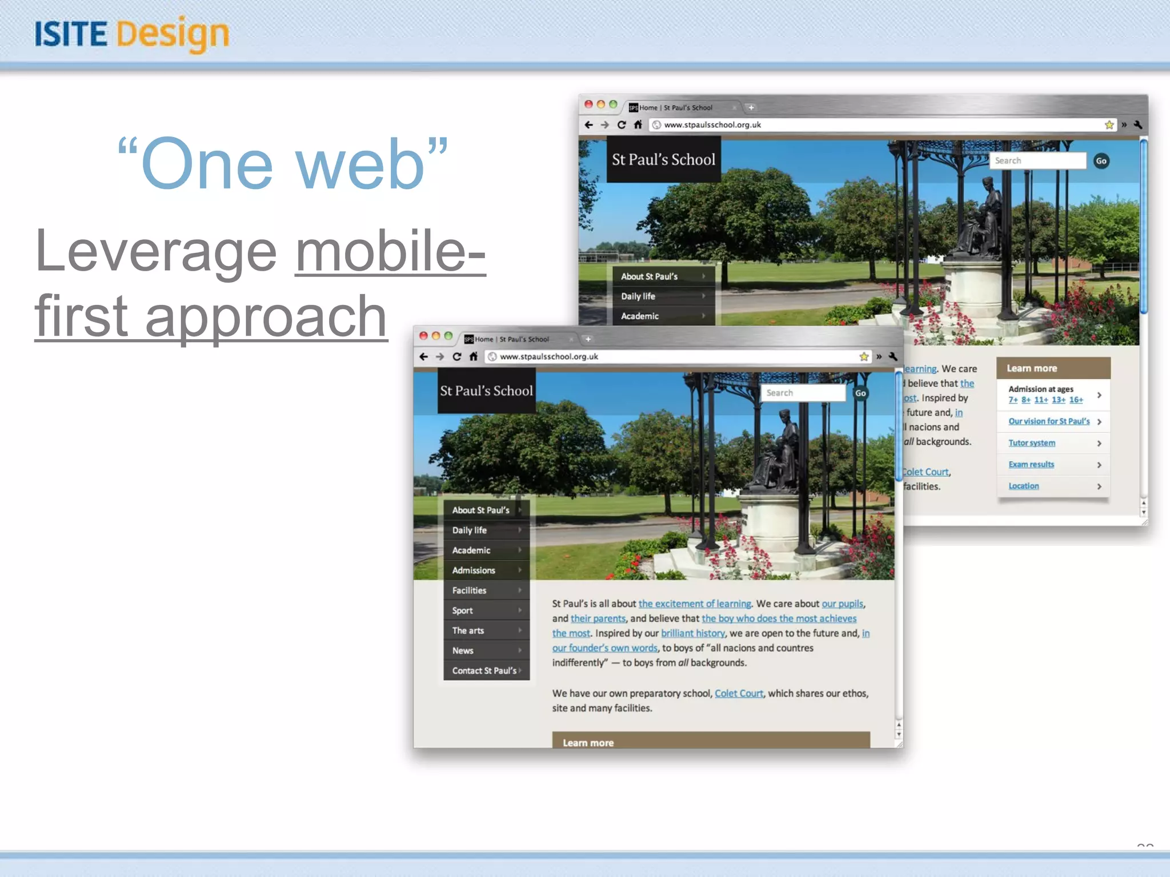The width and height of the screenshot is (1170, 877).
Task: Click back arrow in the rear browser window
Action: 589,124
